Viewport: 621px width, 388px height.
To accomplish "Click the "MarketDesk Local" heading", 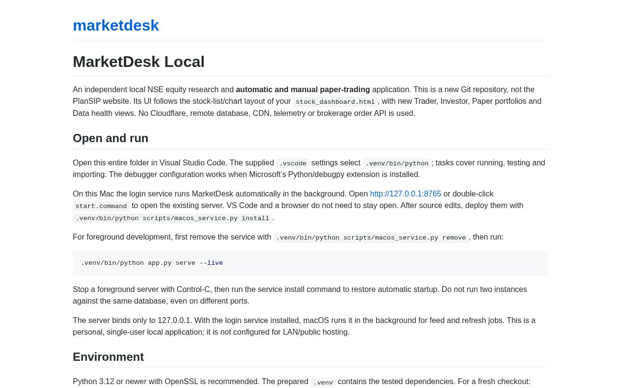I will (139, 62).
